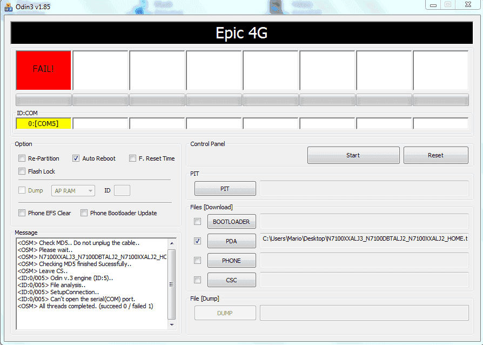This screenshot has width=483, height=345.
Task: Select the "SetupConnection.." log line
Action: coord(58,292)
